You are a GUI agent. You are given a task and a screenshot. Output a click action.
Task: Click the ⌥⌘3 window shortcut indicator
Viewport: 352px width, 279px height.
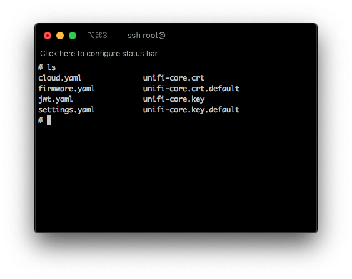coord(98,36)
